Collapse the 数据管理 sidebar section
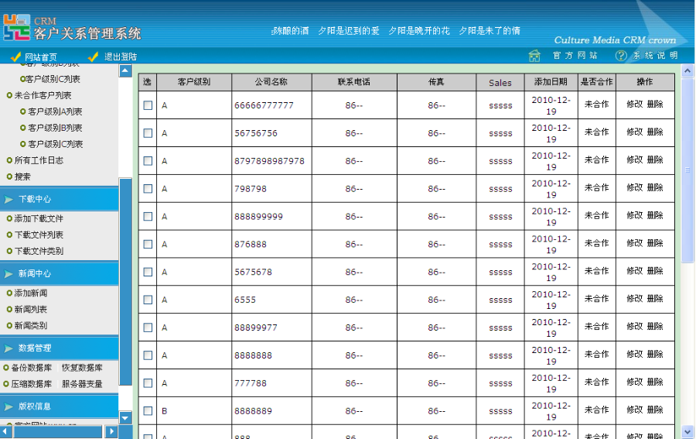 pos(59,348)
